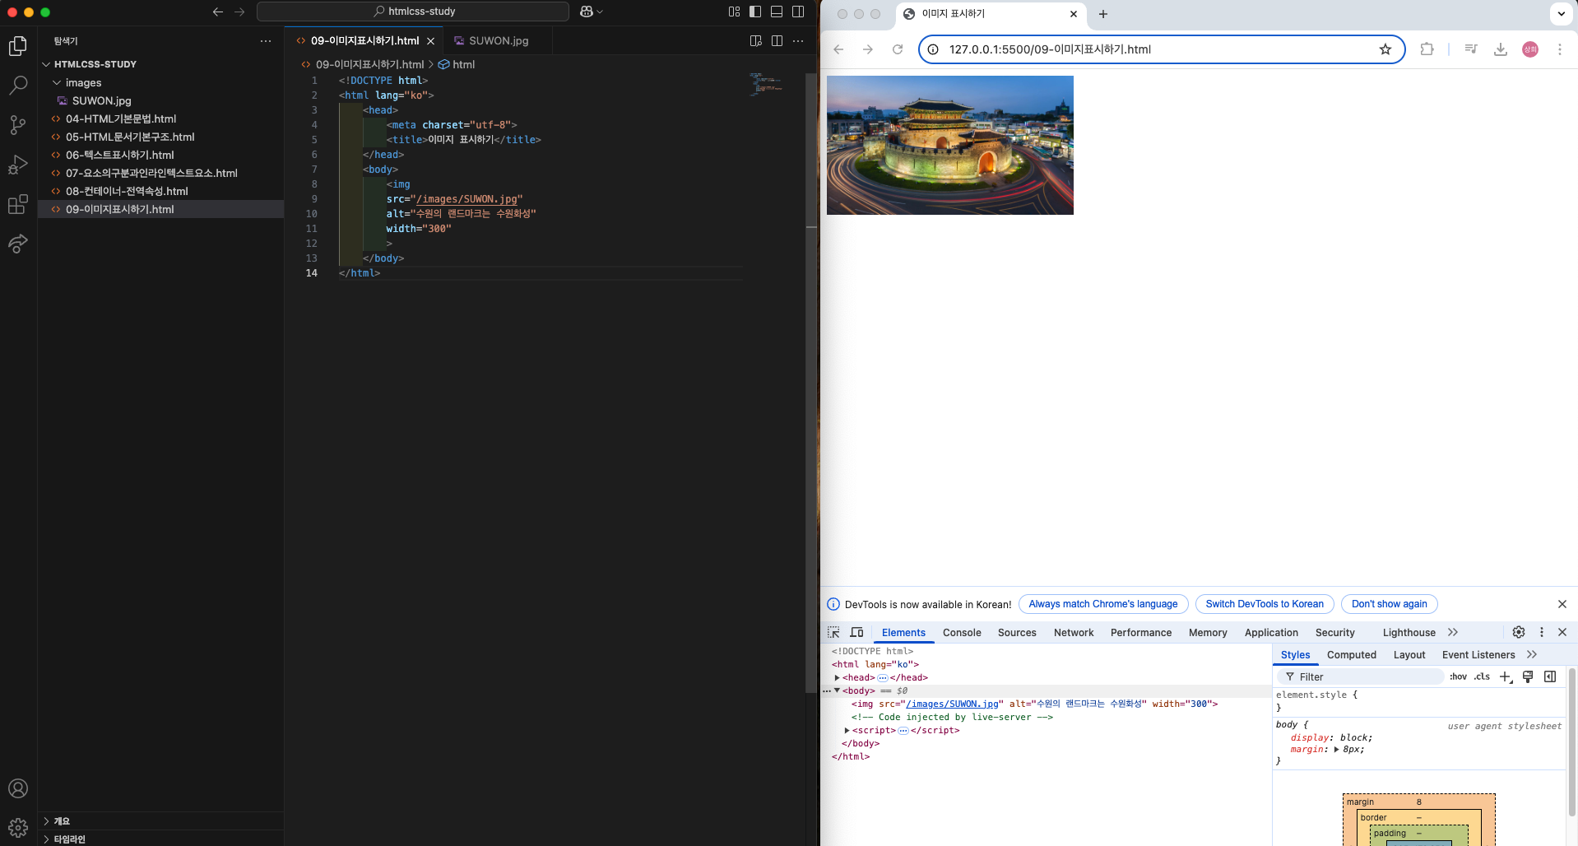Open Chrome Extensions puzzle icon

(1427, 49)
